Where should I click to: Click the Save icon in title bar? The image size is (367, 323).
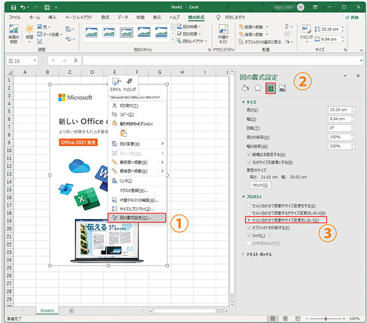(x=13, y=7)
